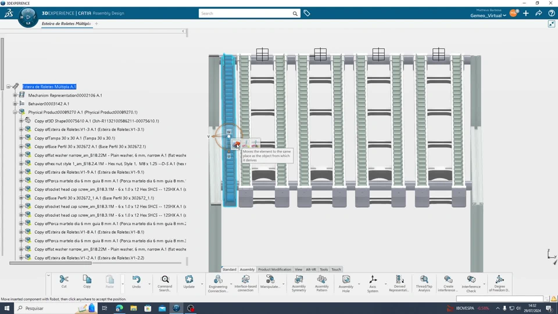This screenshot has width=558, height=314.
Task: Open Engineering Connection tool
Action: click(218, 284)
